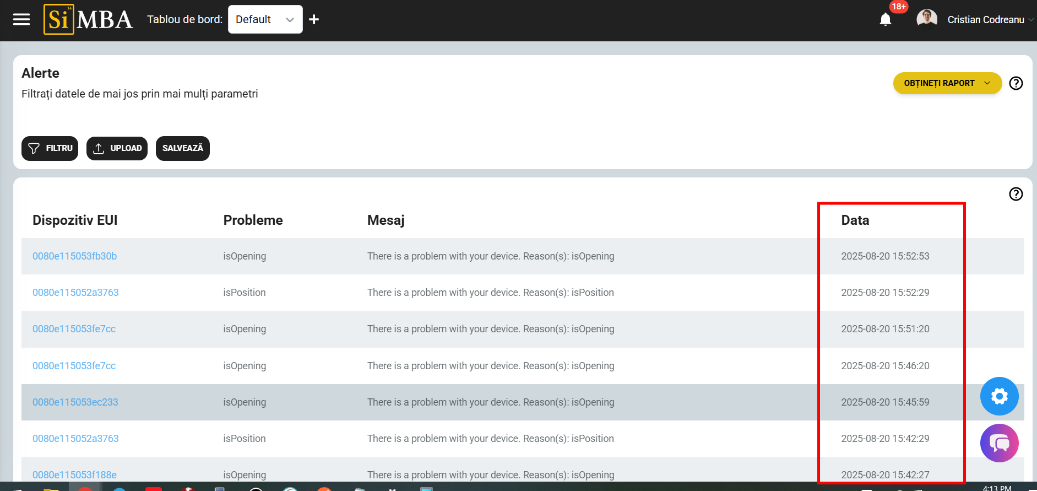The height and width of the screenshot is (491, 1037).
Task: Click the SiMBA logo
Action: (88, 20)
